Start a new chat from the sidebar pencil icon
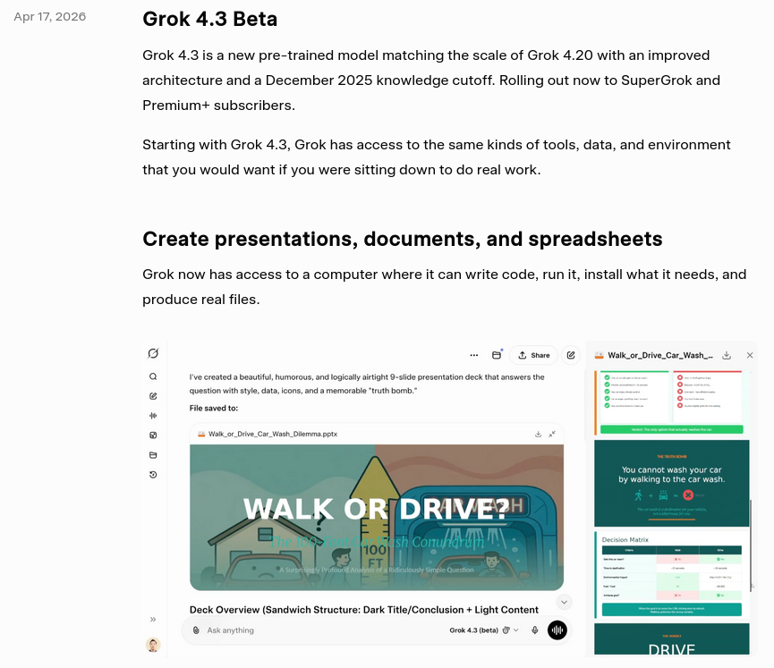The image size is (774, 668). [153, 396]
